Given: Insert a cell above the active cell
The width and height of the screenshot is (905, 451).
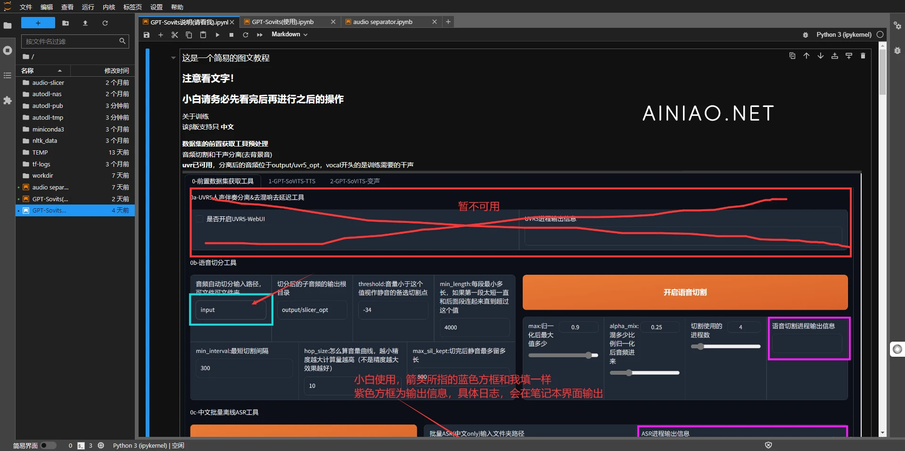Looking at the screenshot, I should [x=835, y=56].
